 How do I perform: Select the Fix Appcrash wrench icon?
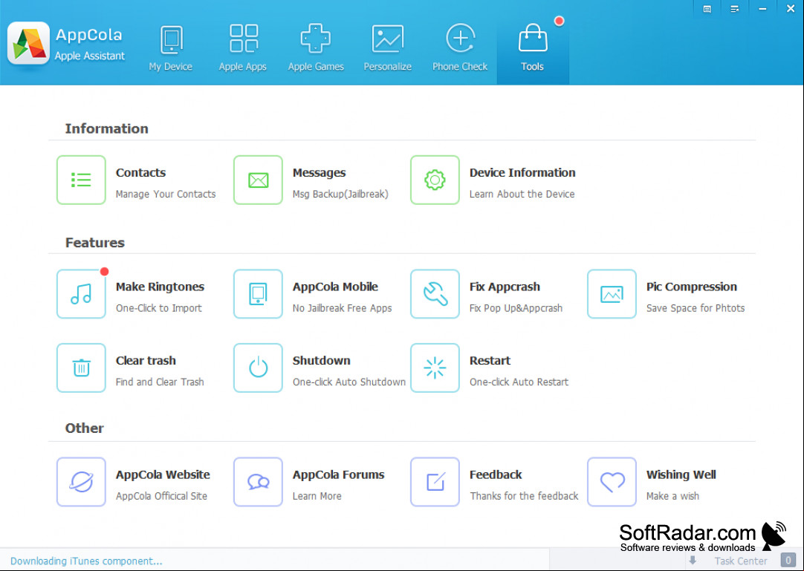pos(435,294)
